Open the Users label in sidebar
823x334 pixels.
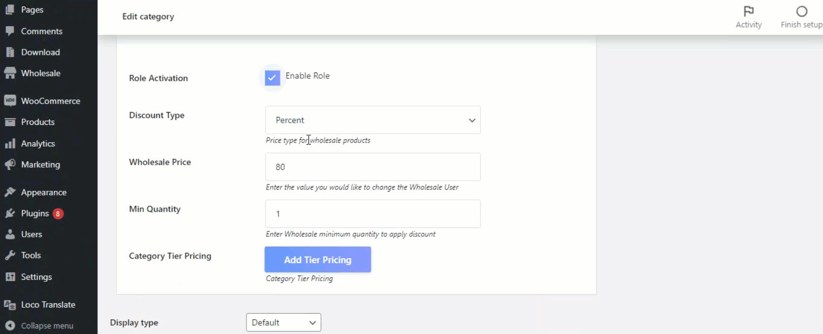pyautogui.click(x=32, y=234)
